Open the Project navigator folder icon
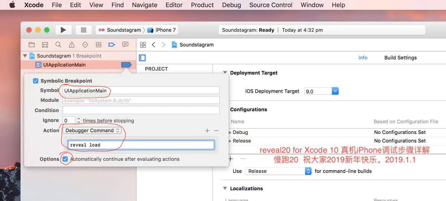 pyautogui.click(x=32, y=45)
